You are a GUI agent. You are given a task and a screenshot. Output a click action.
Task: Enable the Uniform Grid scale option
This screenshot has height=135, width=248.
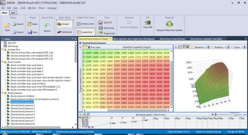point(85,24)
